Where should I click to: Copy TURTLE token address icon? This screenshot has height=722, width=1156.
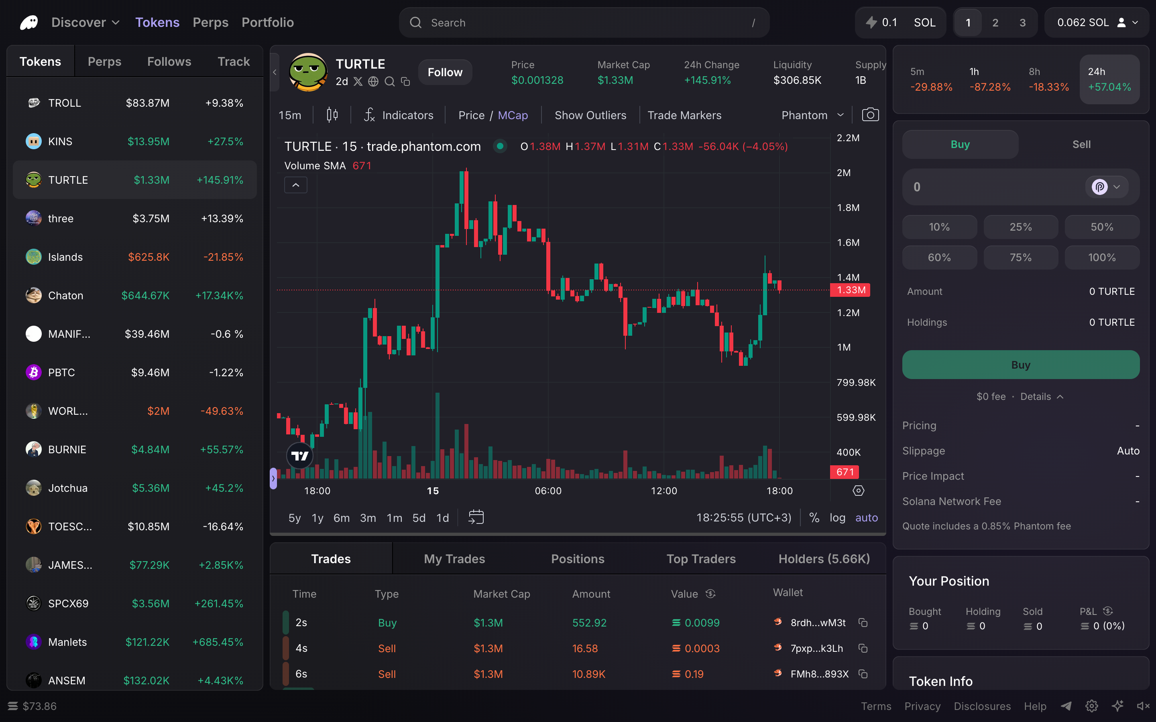tap(405, 82)
